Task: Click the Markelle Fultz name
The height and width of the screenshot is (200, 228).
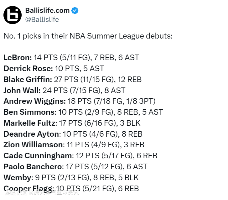Action: (30, 123)
